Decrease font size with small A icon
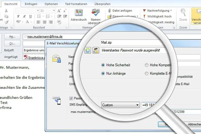201x134 pixels. click(x=65, y=11)
